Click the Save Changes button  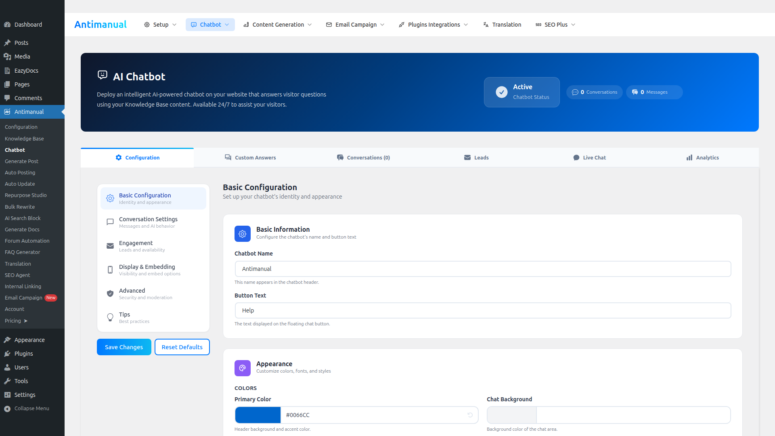pos(124,347)
